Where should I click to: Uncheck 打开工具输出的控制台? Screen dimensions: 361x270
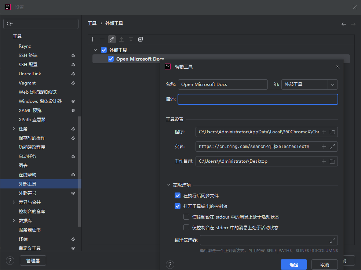point(178,206)
